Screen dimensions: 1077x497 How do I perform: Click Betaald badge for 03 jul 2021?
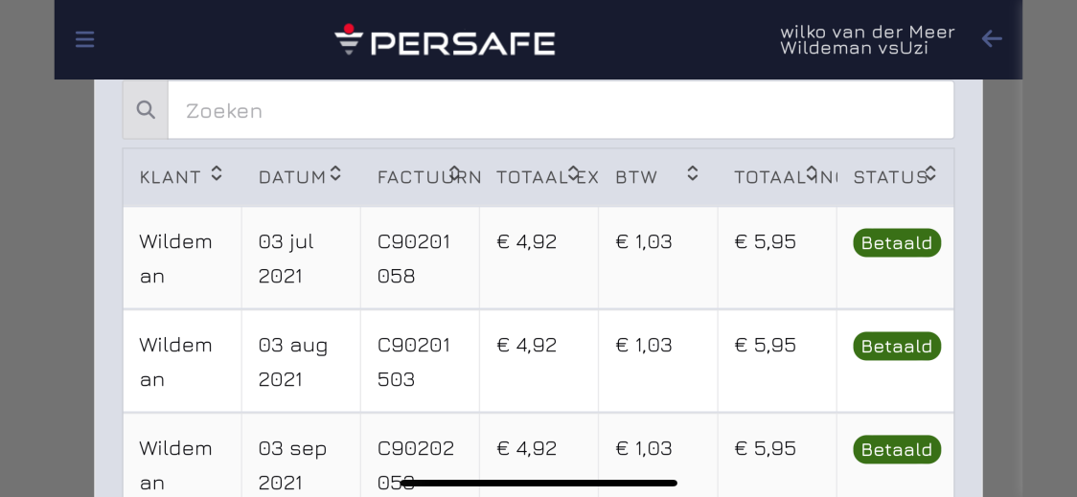click(896, 243)
